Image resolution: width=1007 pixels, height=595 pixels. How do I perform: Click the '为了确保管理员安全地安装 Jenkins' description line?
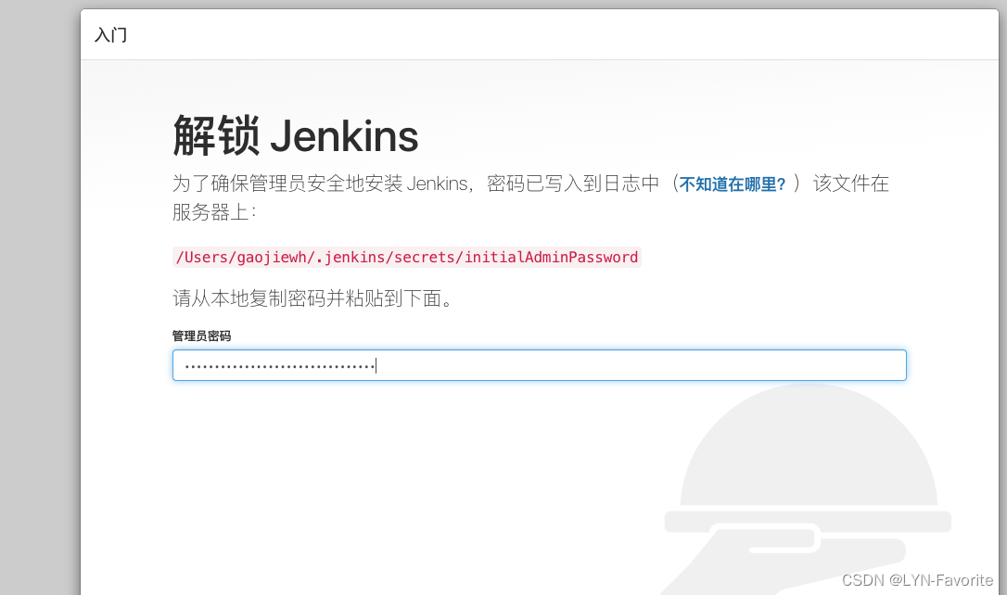530,197
